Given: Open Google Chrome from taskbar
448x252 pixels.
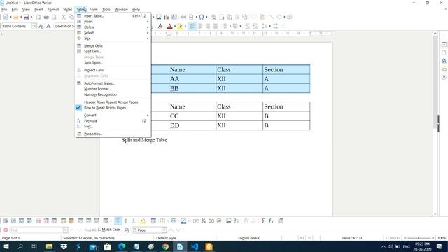Looking at the screenshot, I should coord(165,246).
